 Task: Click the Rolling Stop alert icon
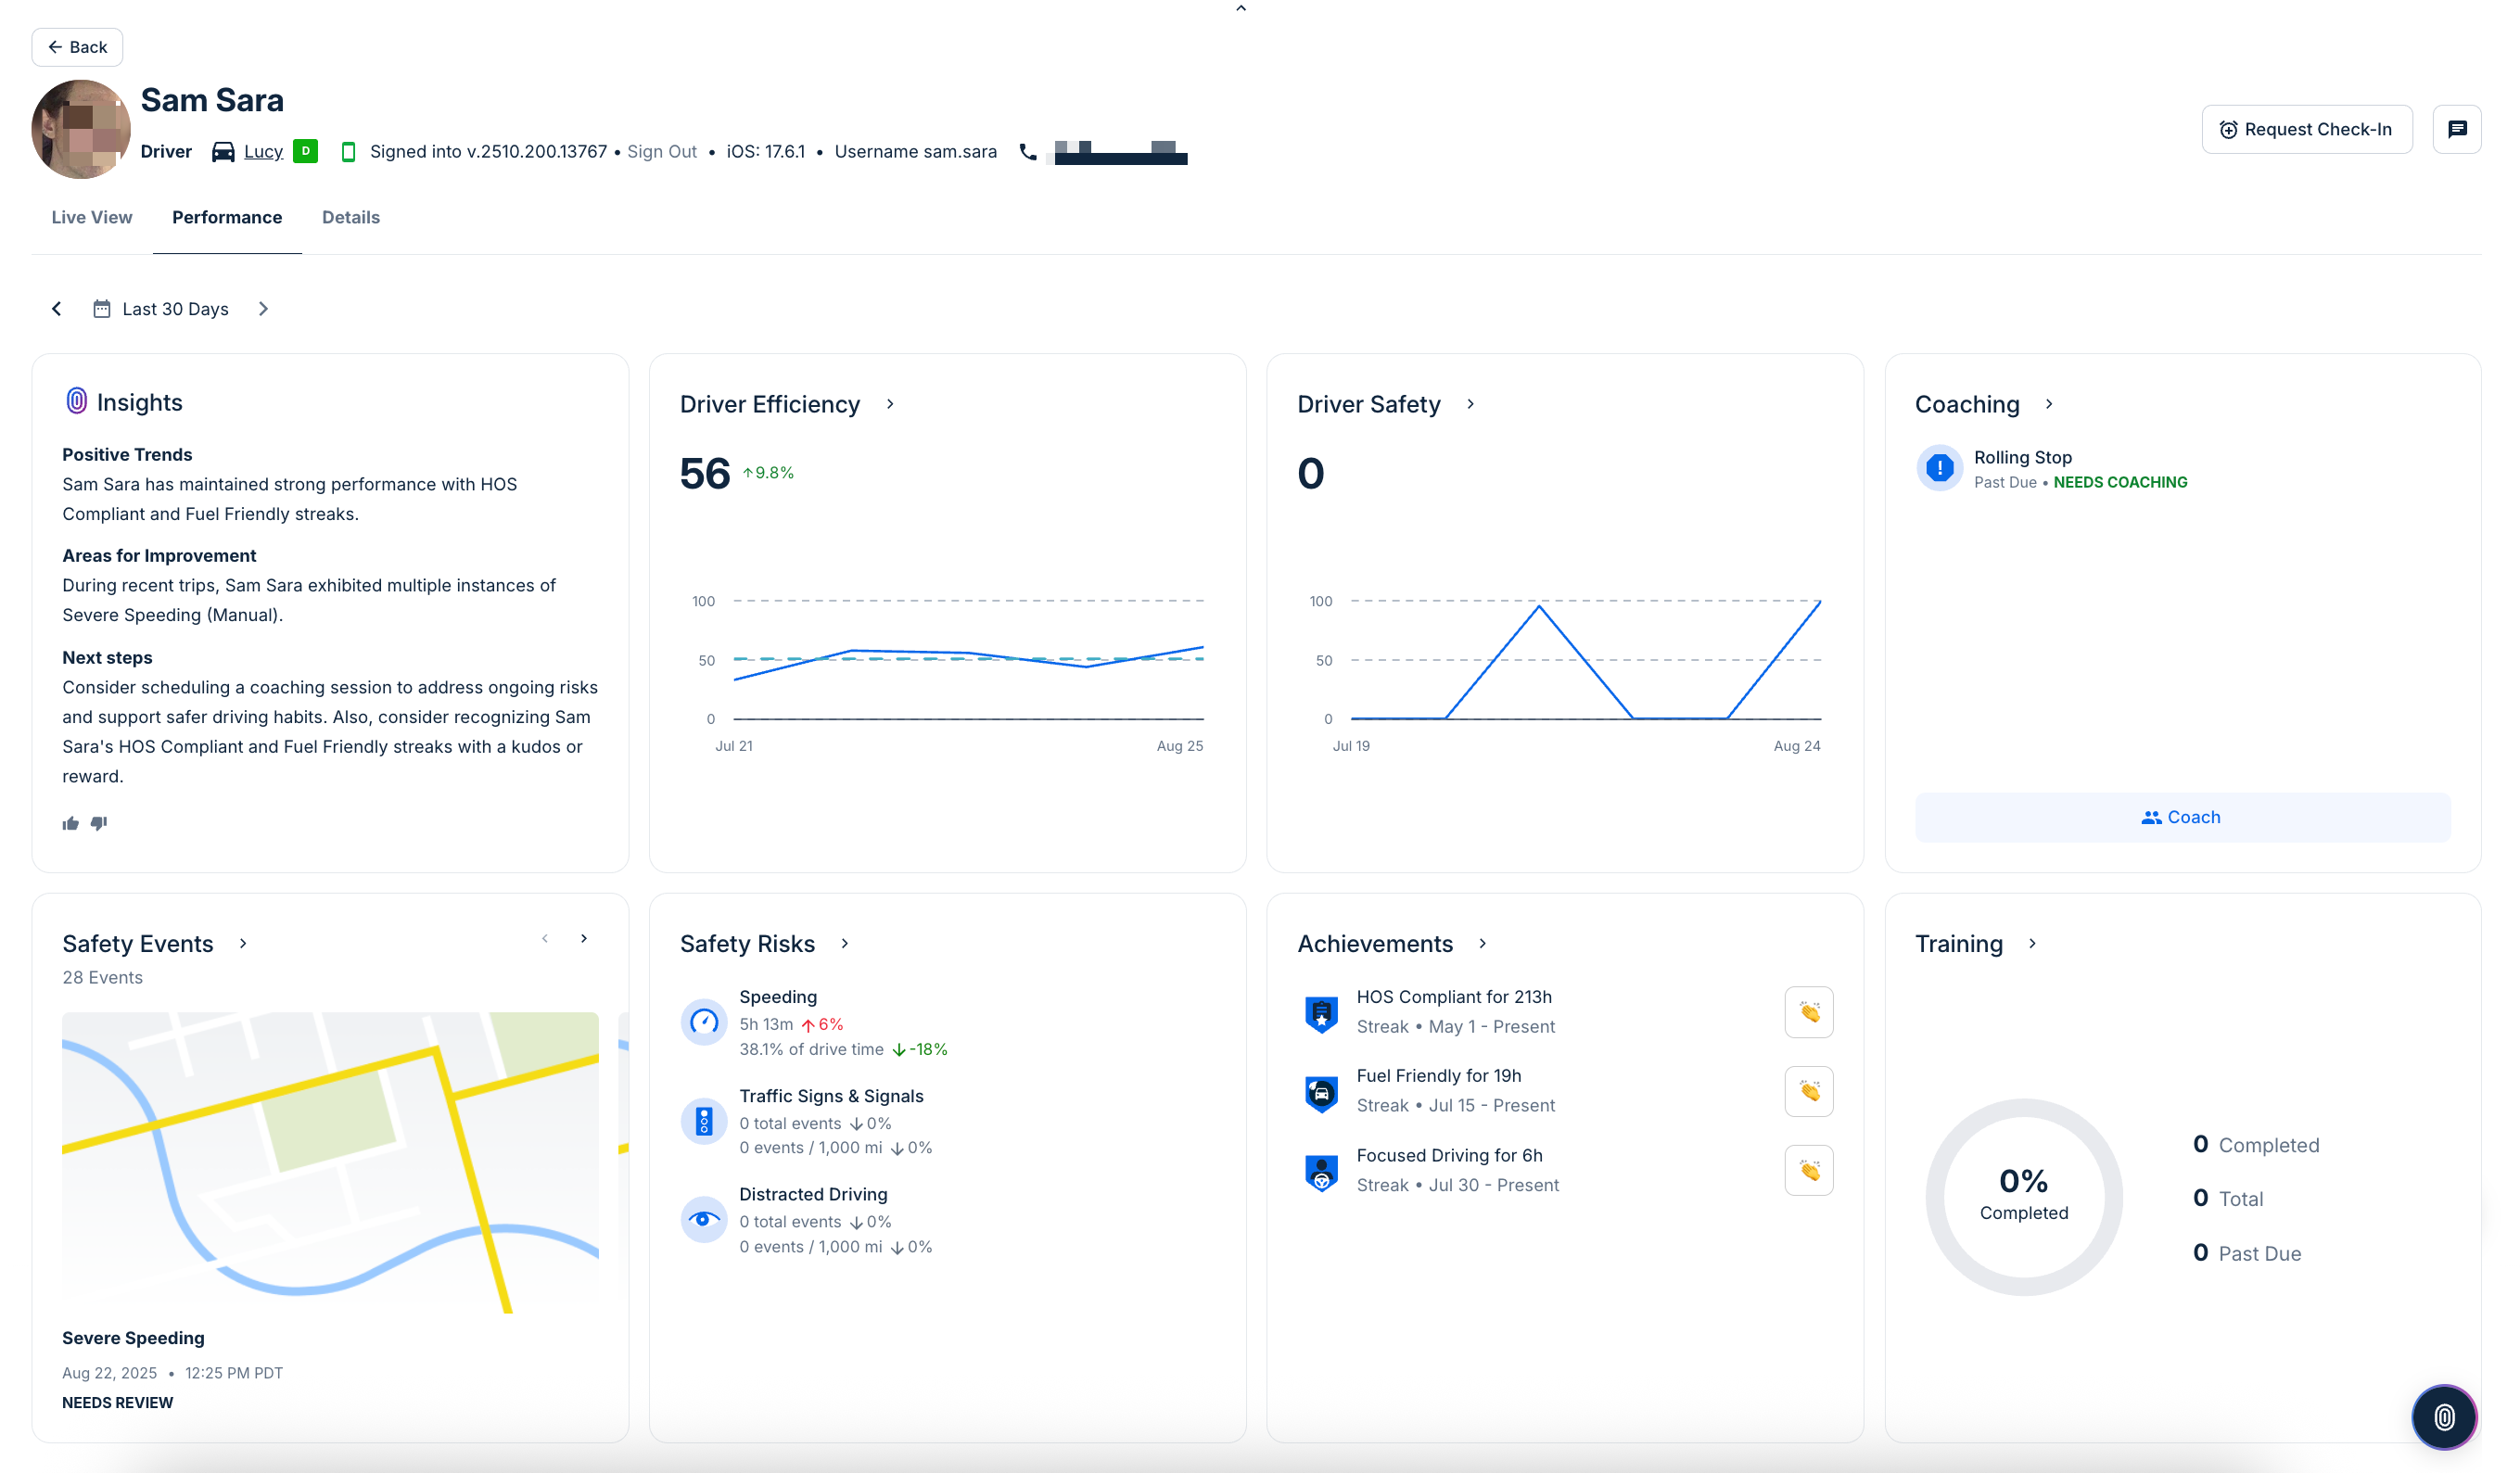(1939, 468)
